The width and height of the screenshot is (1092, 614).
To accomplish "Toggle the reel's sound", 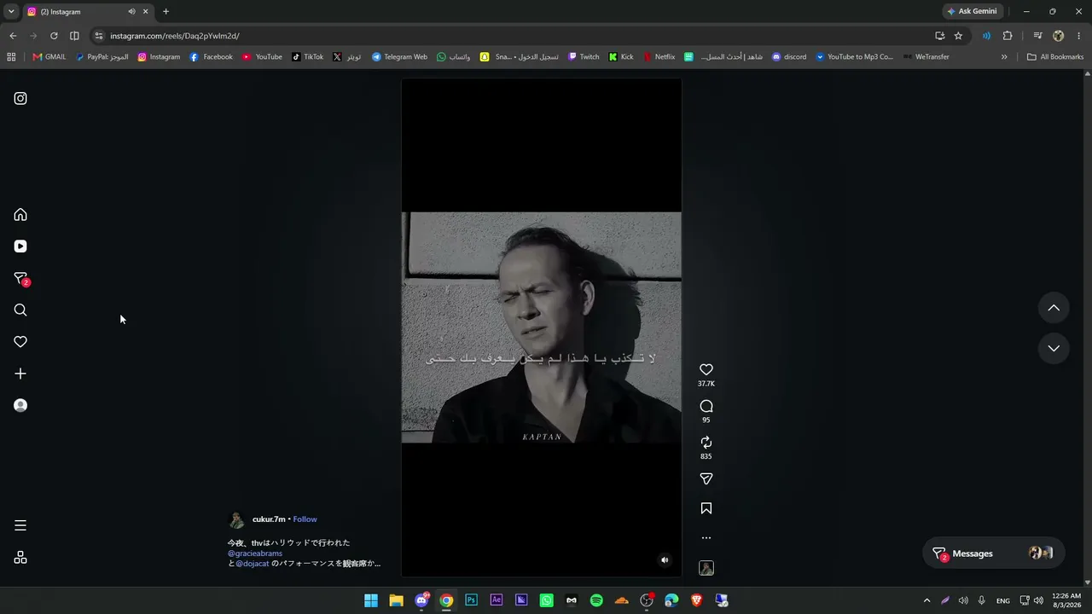I will [665, 560].
